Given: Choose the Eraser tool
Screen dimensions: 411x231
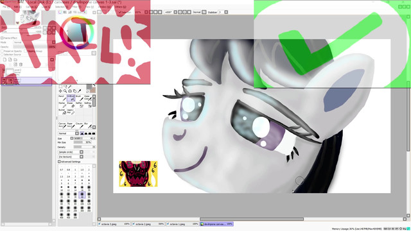Looking at the screenshot, I should point(71,105).
